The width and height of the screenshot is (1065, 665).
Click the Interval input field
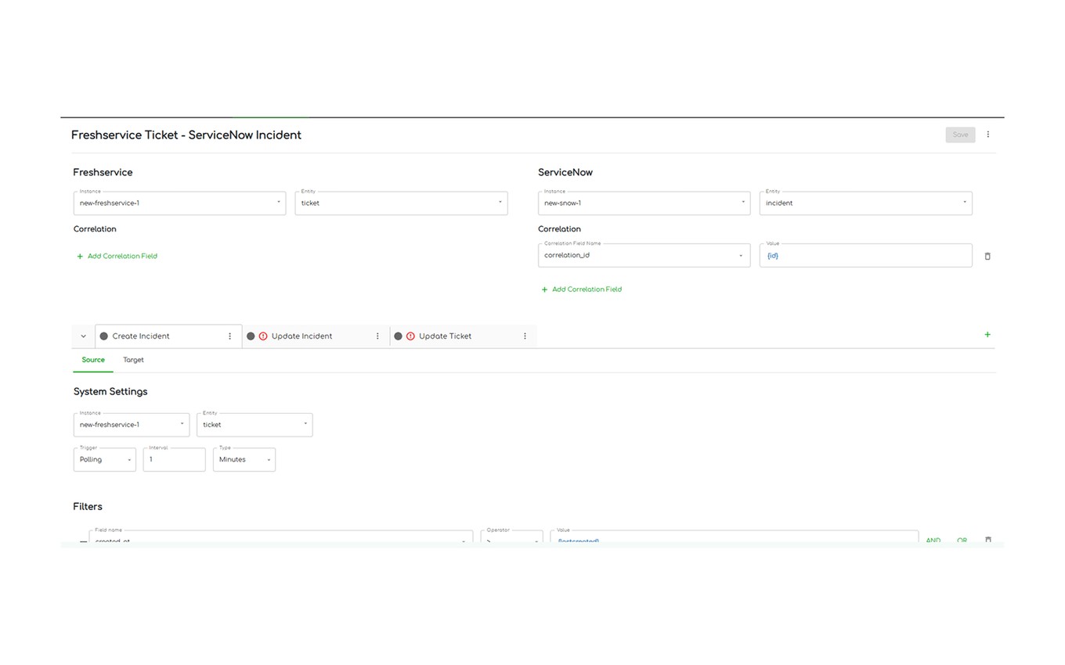pyautogui.click(x=174, y=460)
